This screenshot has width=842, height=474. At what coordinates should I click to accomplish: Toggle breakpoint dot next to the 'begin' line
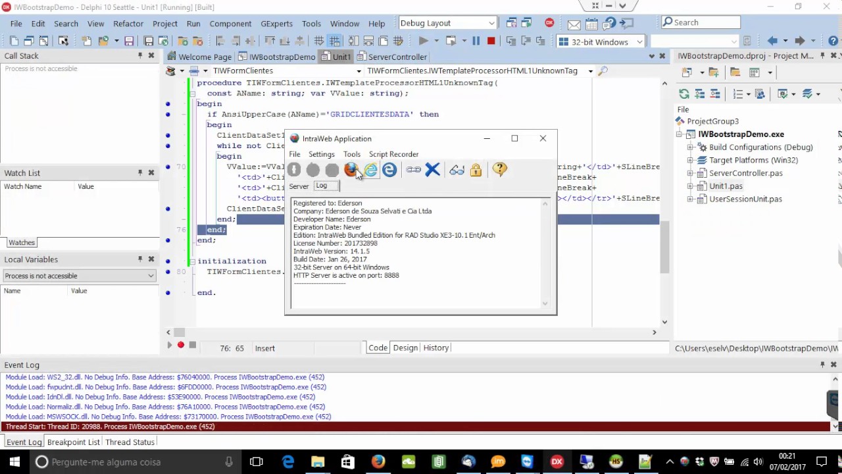click(168, 103)
